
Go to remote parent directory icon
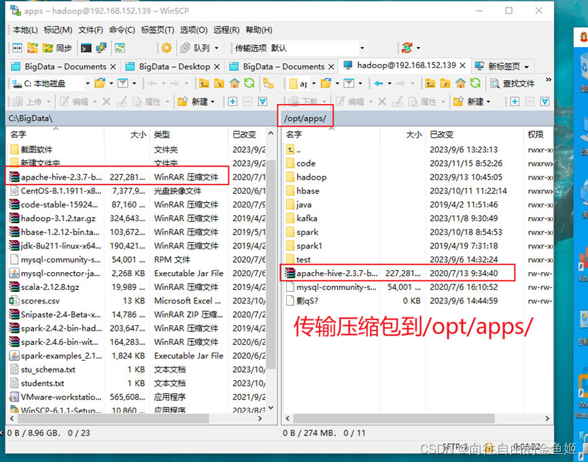tap(430, 83)
